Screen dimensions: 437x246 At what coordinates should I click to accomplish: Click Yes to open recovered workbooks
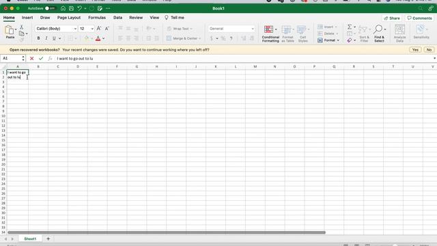point(415,50)
